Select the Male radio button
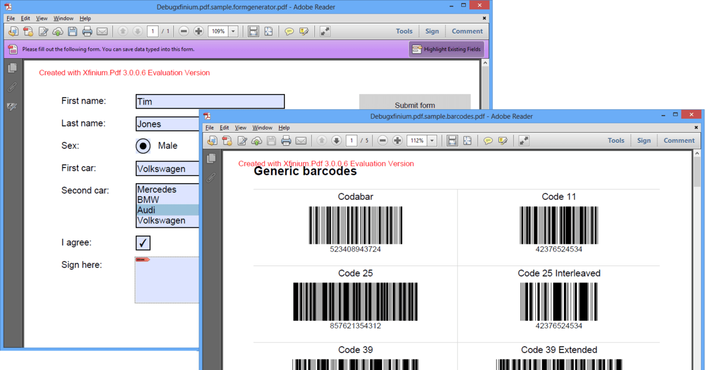Image resolution: width=705 pixels, height=370 pixels. (143, 146)
